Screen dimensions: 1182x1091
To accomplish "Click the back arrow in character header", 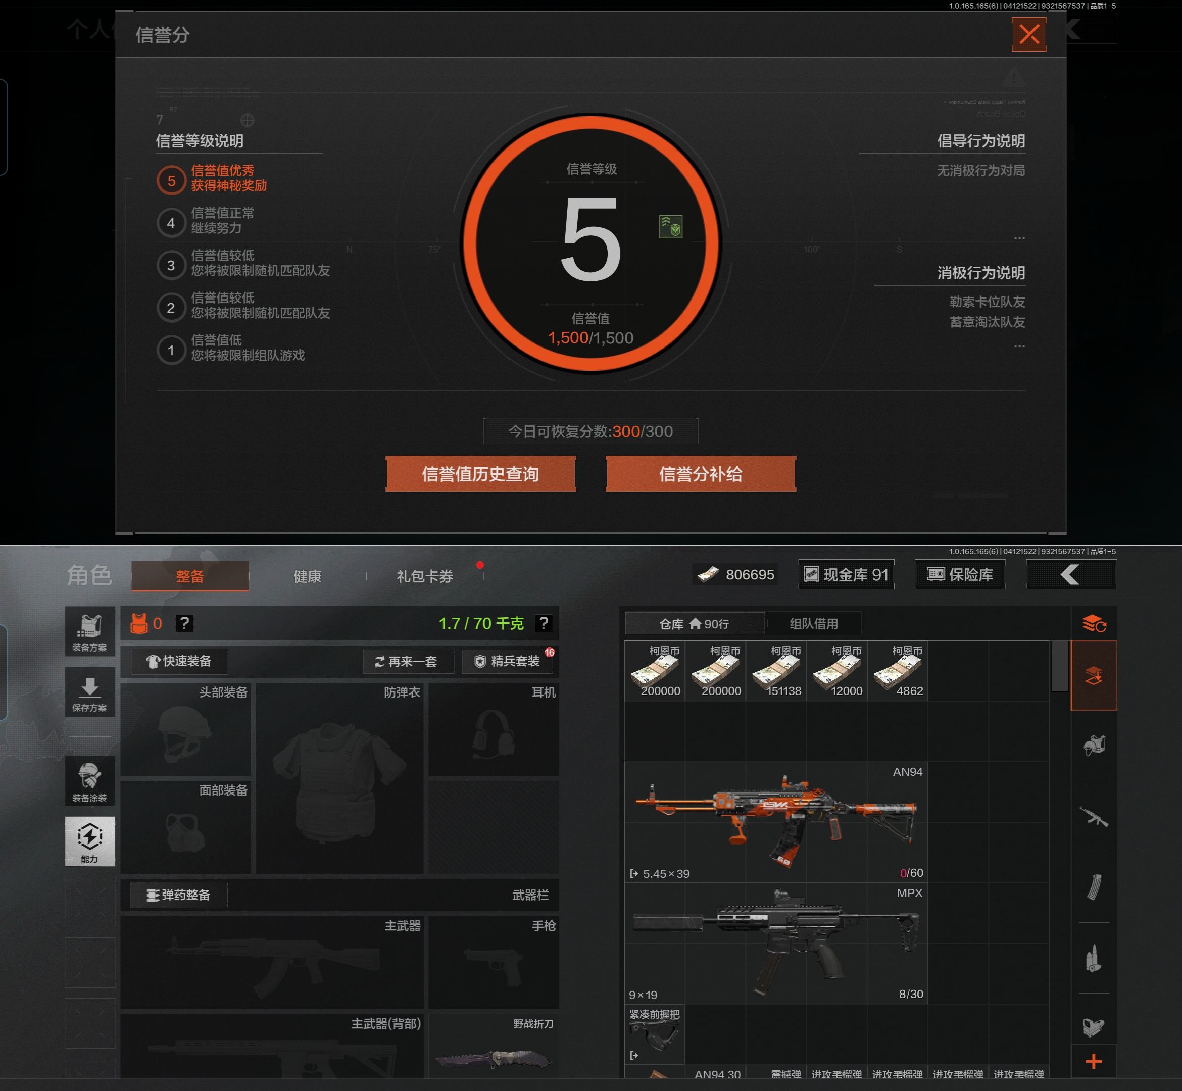I will point(1071,574).
